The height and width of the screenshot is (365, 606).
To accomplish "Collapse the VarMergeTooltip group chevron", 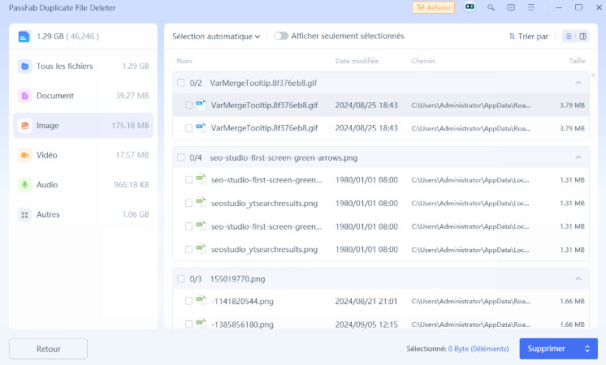I will pyautogui.click(x=578, y=83).
